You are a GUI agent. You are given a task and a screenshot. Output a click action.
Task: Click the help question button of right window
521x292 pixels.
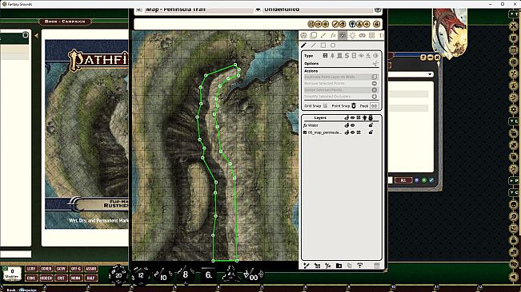coord(423,57)
